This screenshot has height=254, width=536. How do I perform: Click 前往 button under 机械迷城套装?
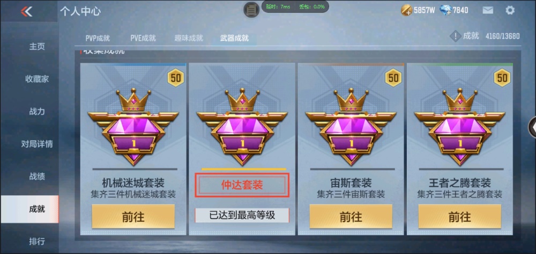click(133, 217)
